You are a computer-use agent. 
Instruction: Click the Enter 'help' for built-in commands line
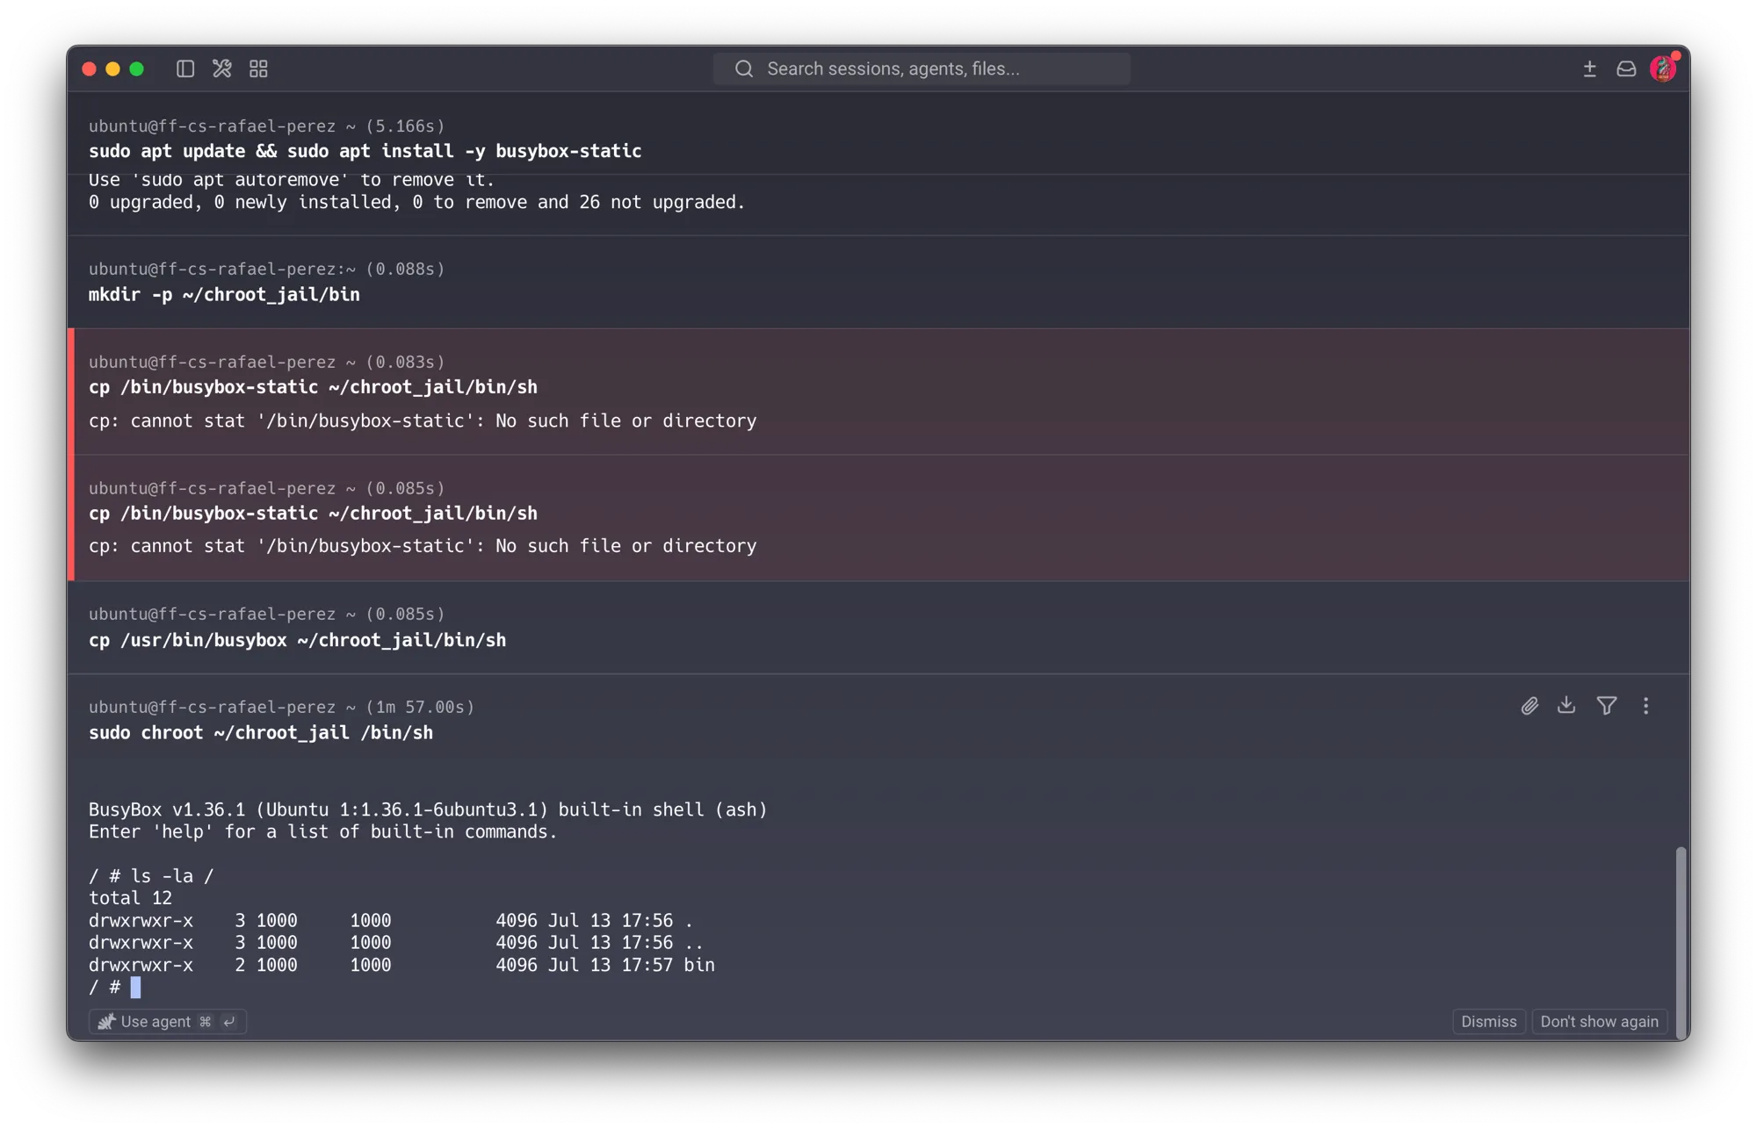point(322,831)
